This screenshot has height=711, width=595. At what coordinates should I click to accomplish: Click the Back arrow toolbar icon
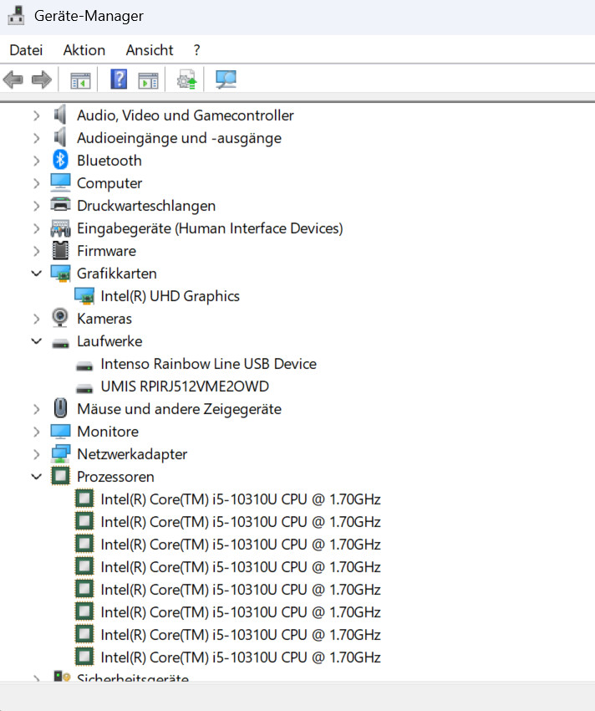point(13,79)
